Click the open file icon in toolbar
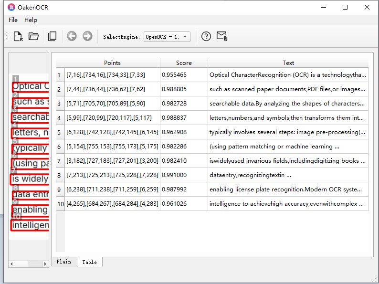Image resolution: width=379 pixels, height=284 pixels. tap(18, 36)
